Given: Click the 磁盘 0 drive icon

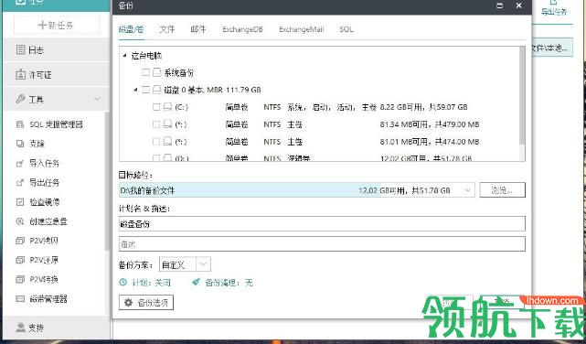Looking at the screenshot, I should point(157,90).
